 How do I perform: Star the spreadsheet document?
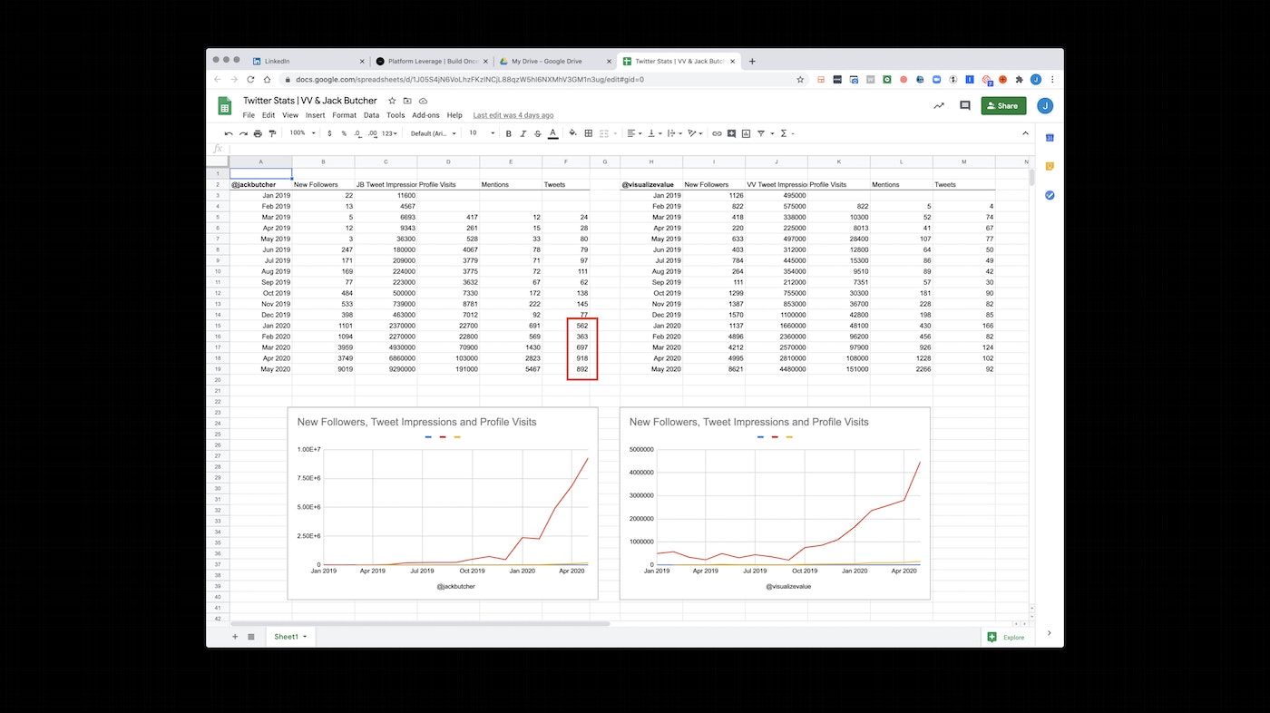(x=392, y=101)
